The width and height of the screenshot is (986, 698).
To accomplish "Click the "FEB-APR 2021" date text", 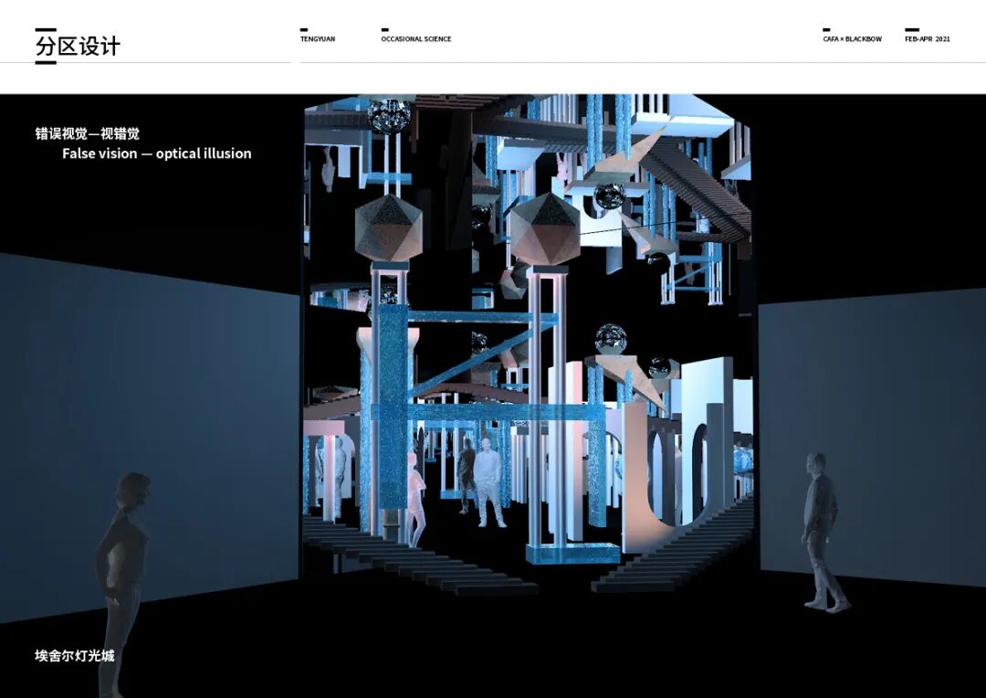I will [x=927, y=39].
